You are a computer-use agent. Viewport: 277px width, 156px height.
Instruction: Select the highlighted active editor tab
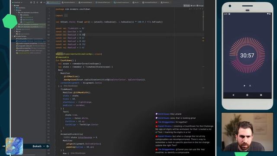click(x=53, y=3)
